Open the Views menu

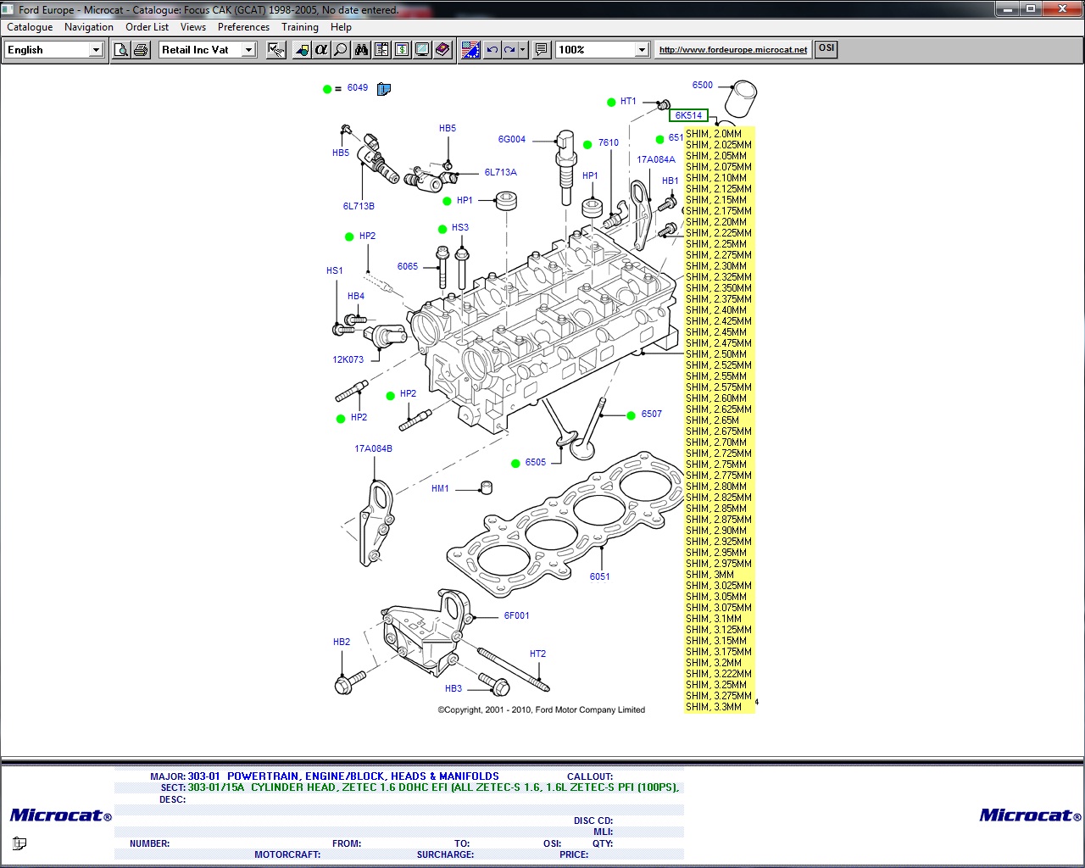193,27
